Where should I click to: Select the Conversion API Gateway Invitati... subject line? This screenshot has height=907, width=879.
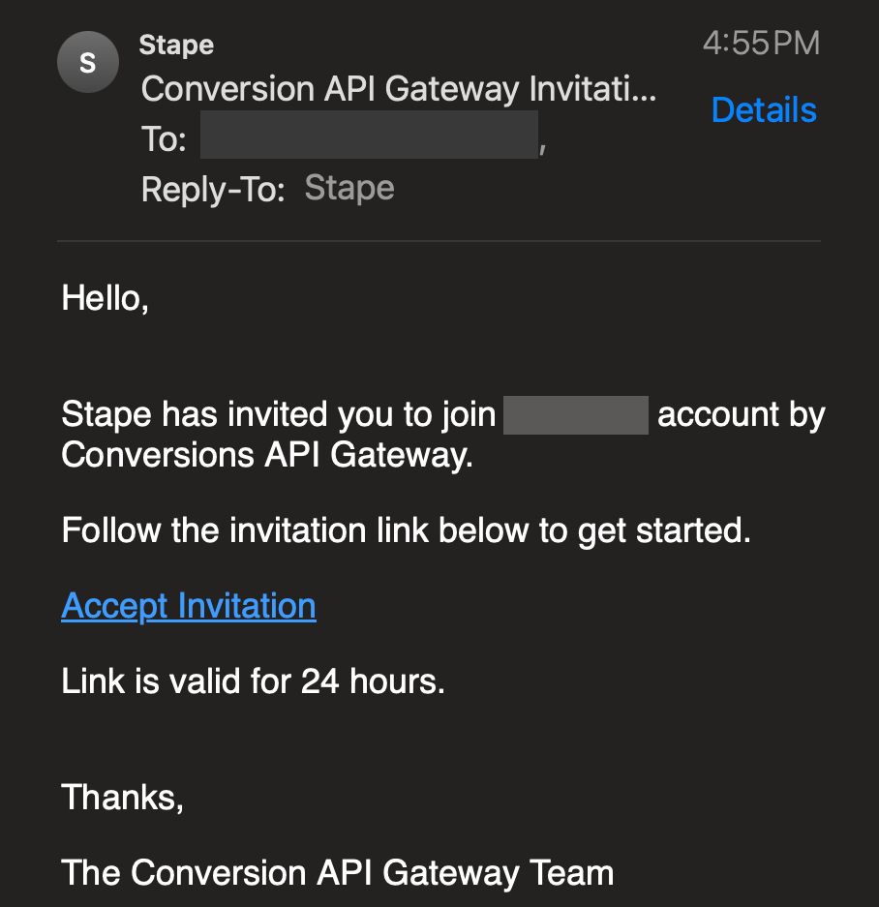pos(399,88)
